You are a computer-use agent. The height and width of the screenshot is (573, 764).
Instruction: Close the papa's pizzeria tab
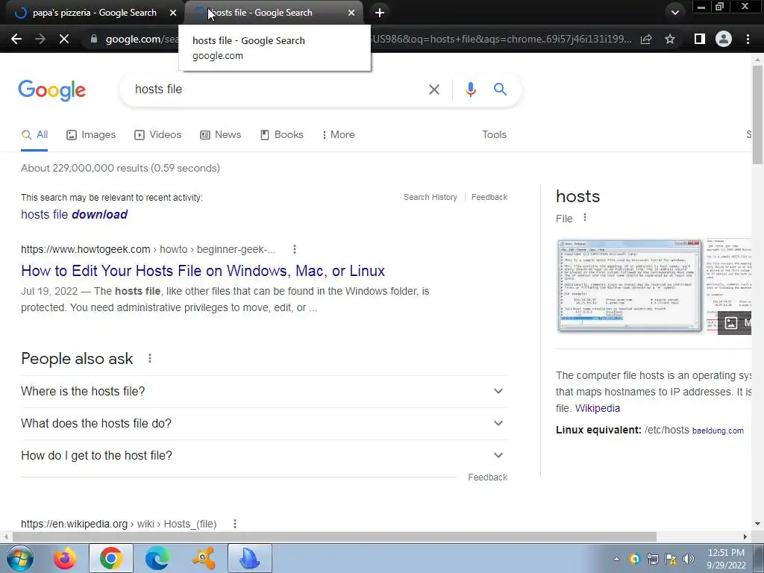(173, 13)
